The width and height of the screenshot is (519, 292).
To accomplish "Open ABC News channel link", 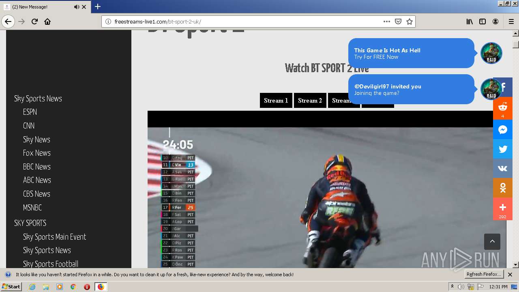I will coord(37,180).
